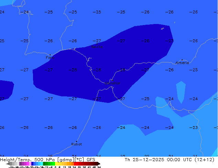Select the Faro city label
This screenshot has width=218, height=168.
pyautogui.click(x=50, y=58)
